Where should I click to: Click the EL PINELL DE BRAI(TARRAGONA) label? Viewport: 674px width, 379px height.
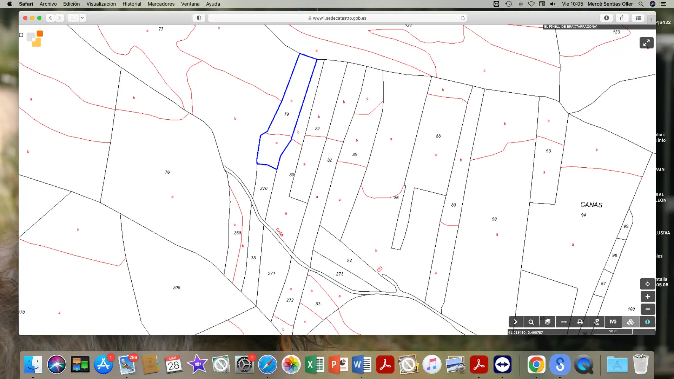pos(571,27)
